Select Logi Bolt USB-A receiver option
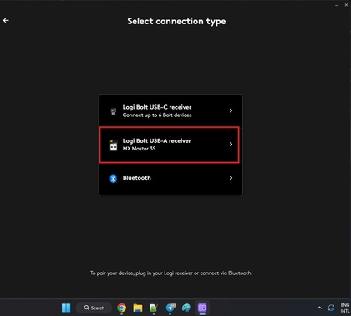 (x=170, y=145)
